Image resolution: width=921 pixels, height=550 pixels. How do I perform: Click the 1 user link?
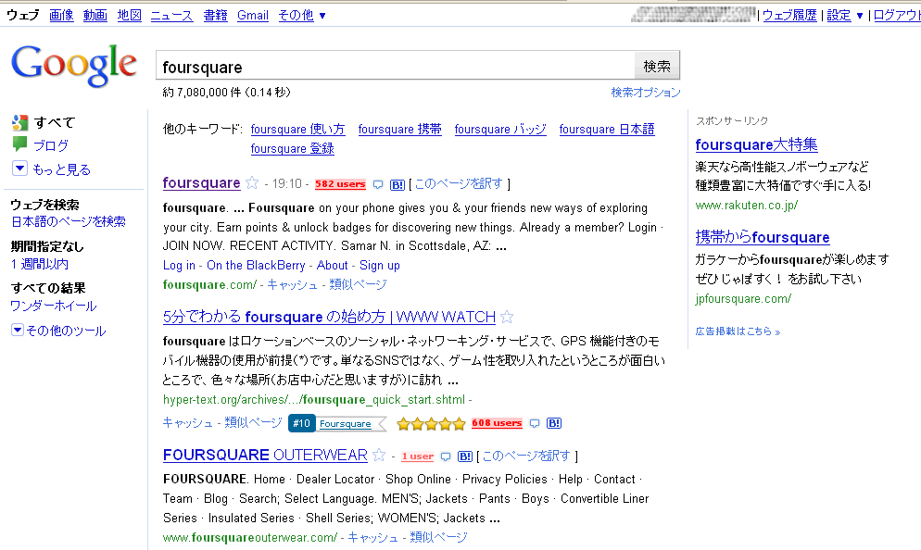418,456
